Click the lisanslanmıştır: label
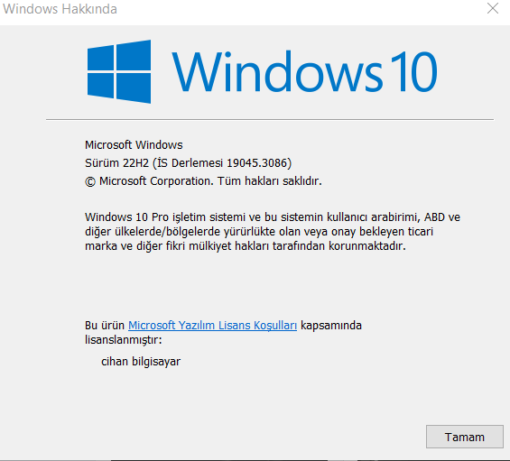510x461 pixels. pos(124,340)
